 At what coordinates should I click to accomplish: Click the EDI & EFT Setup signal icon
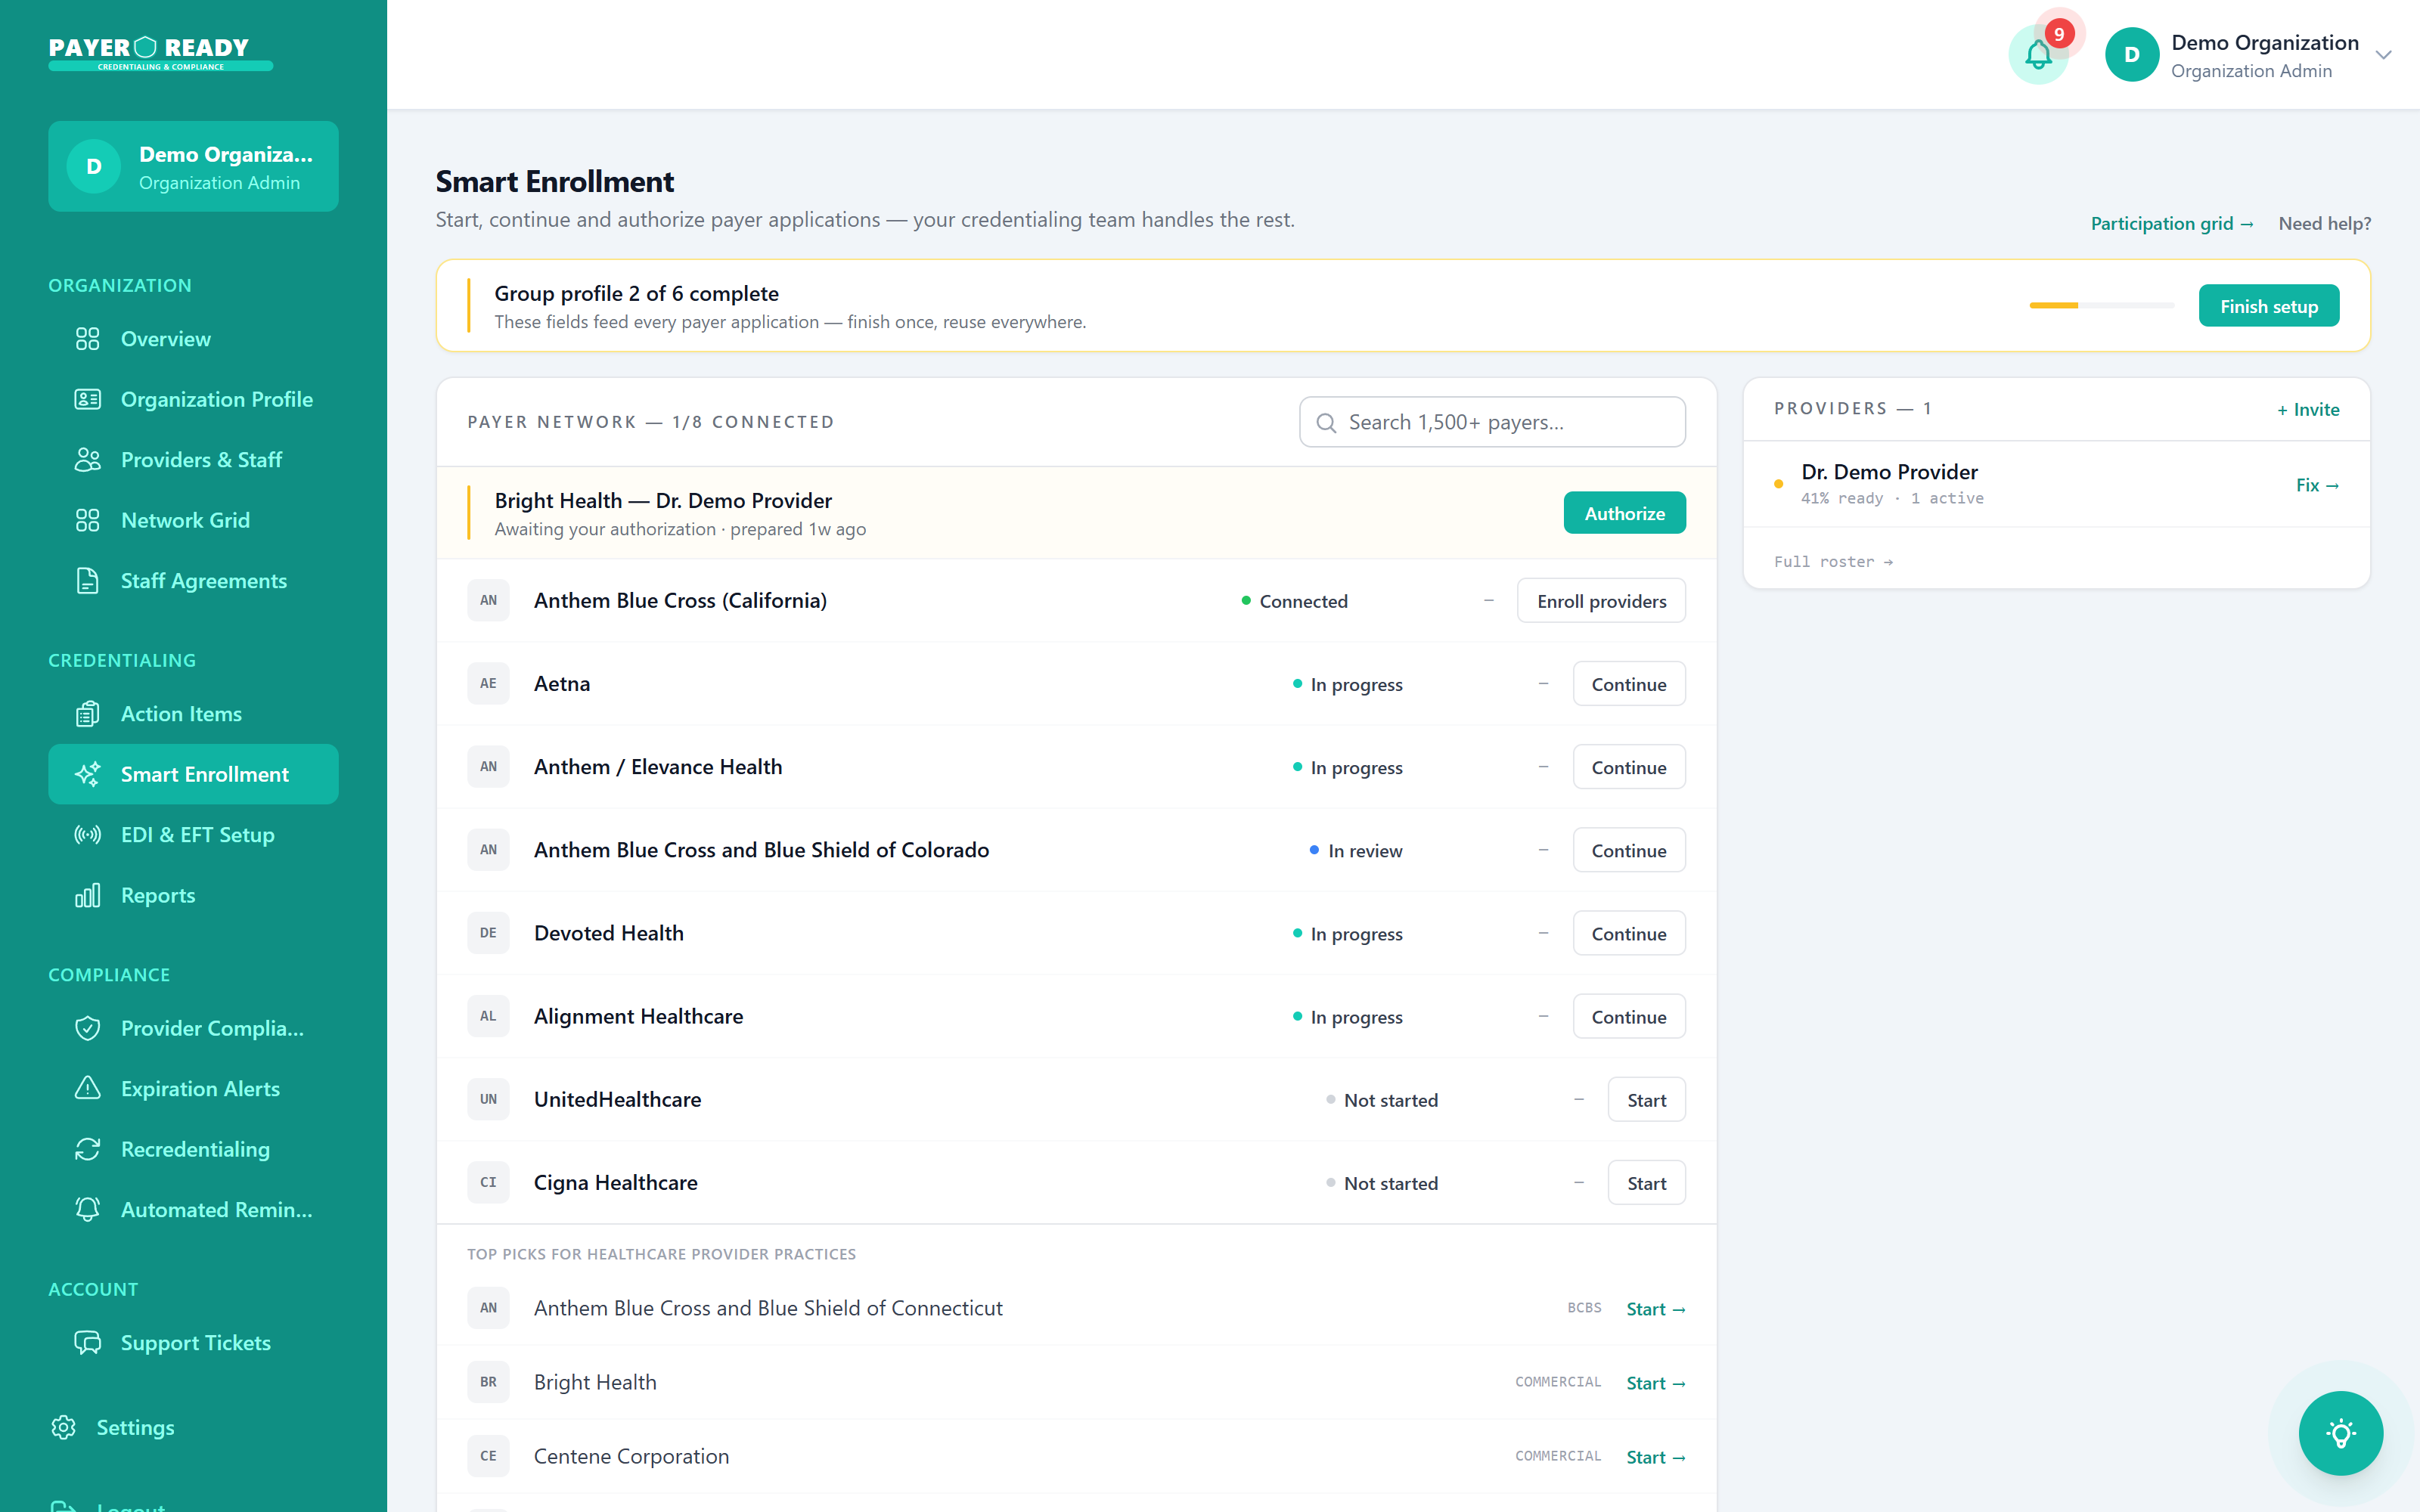(88, 835)
